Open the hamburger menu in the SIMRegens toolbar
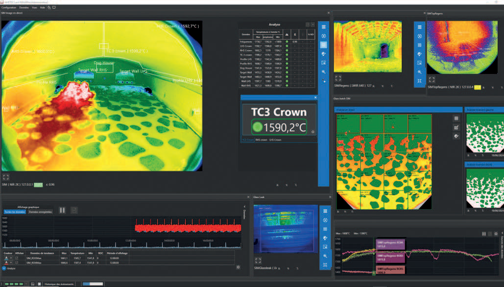This screenshot has height=287, width=504. 419,27
